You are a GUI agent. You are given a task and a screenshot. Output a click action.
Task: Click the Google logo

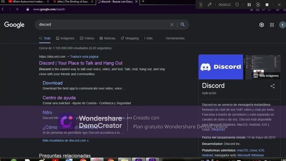click(x=14, y=25)
